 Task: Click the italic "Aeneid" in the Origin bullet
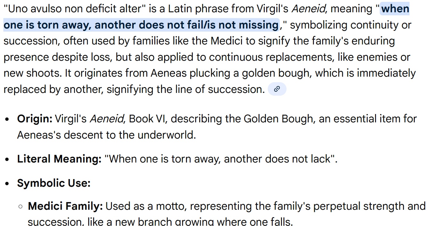(106, 119)
